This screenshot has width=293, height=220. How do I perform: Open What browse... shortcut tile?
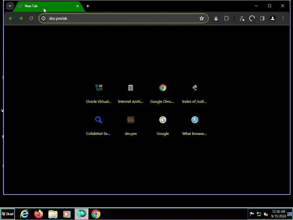(x=195, y=126)
